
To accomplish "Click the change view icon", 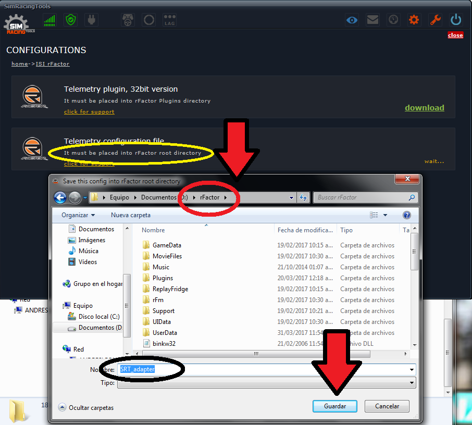I will (x=374, y=215).
